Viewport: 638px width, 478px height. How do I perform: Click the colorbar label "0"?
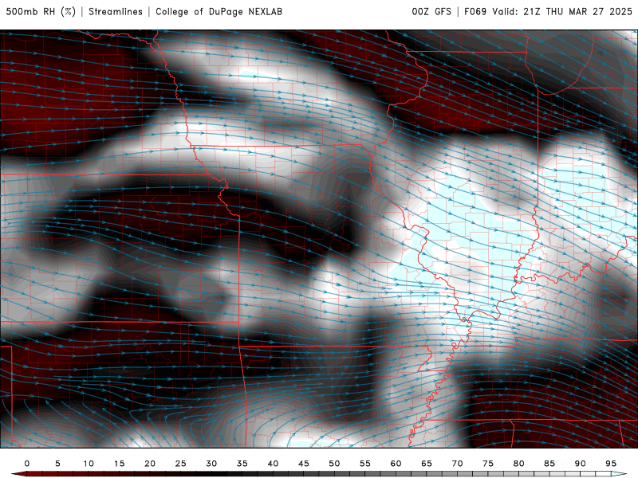[27, 464]
